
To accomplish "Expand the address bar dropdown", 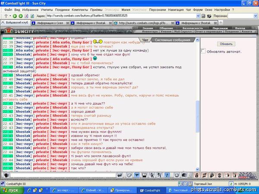I will pos(198,16).
